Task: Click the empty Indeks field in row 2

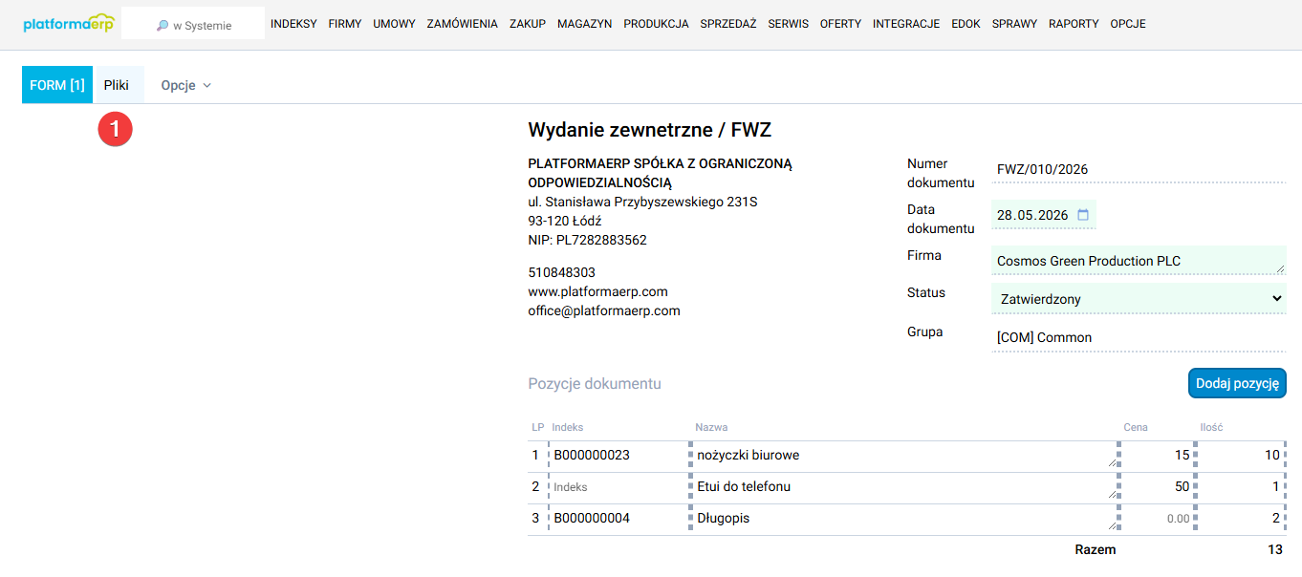Action: (618, 487)
